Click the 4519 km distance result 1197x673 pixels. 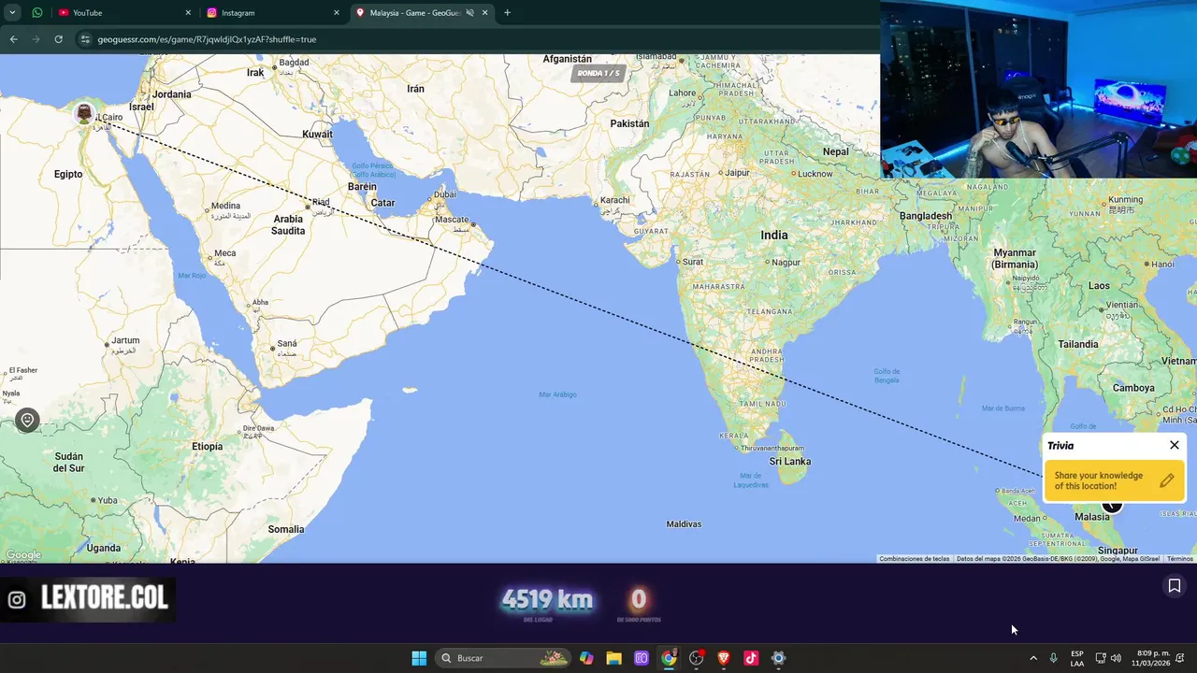click(547, 600)
